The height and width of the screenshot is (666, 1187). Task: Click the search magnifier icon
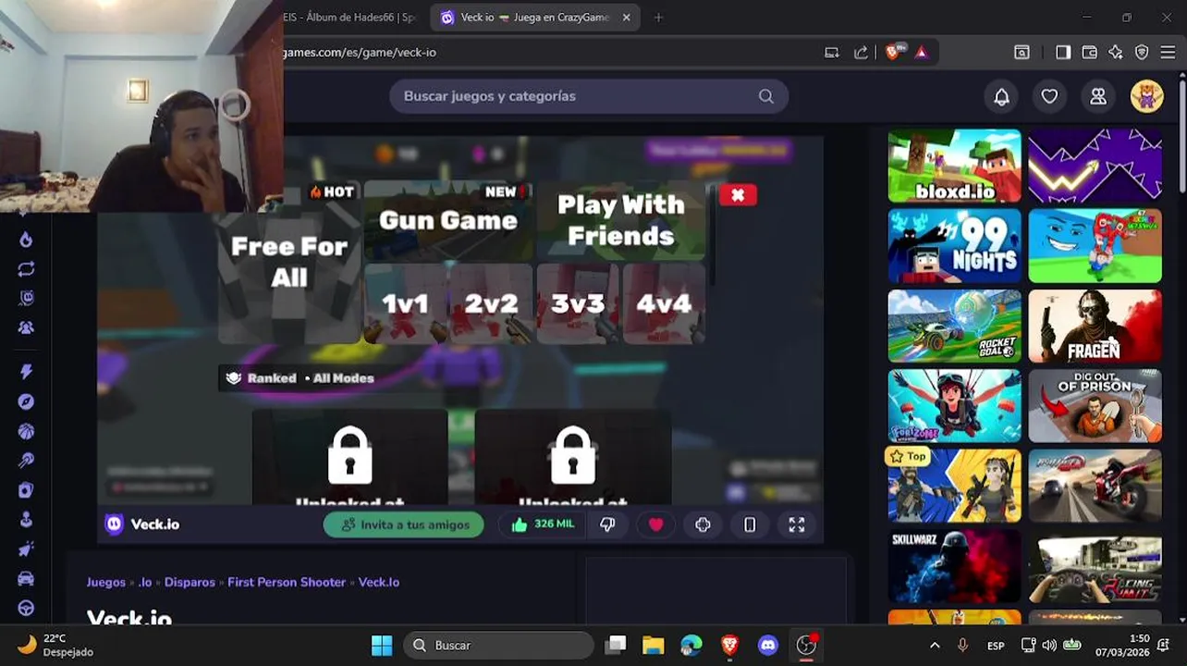pos(765,96)
